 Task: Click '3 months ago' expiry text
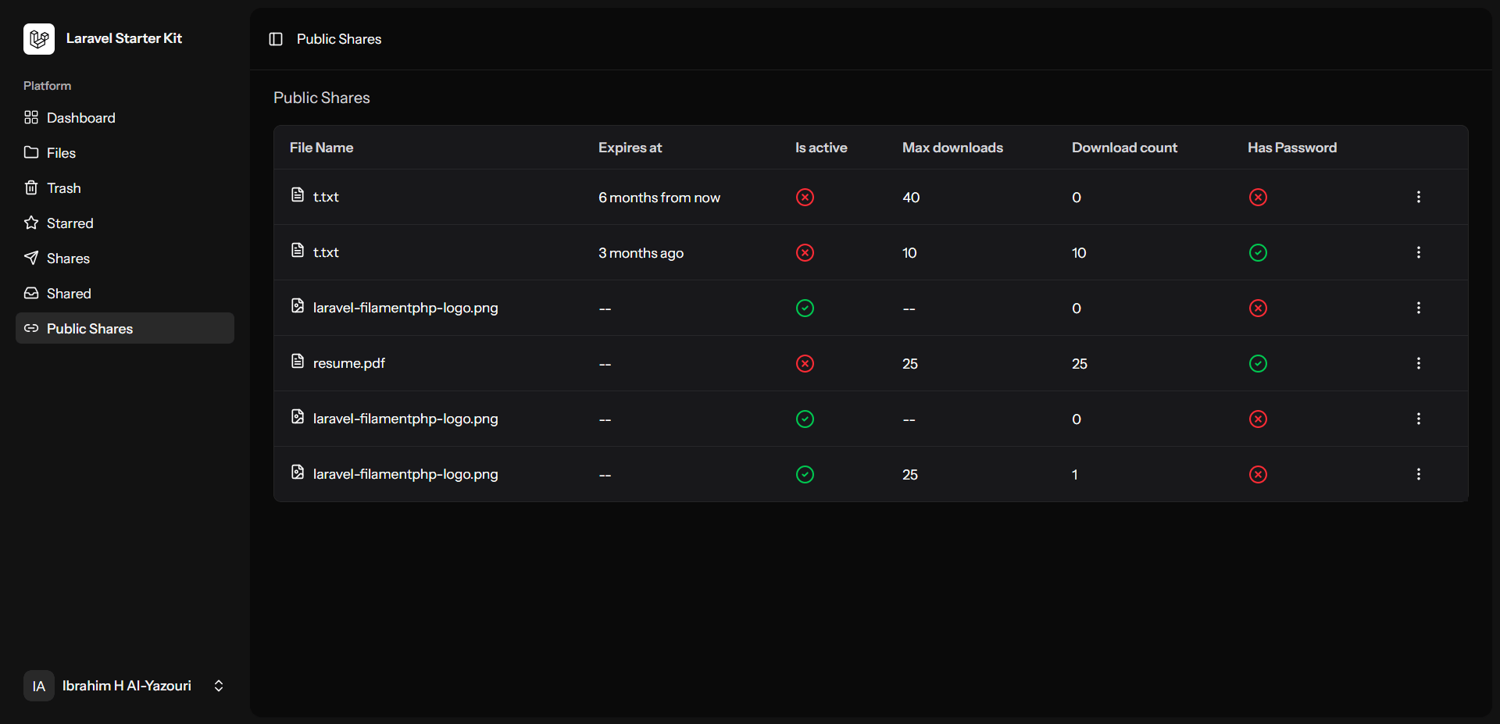click(x=641, y=253)
